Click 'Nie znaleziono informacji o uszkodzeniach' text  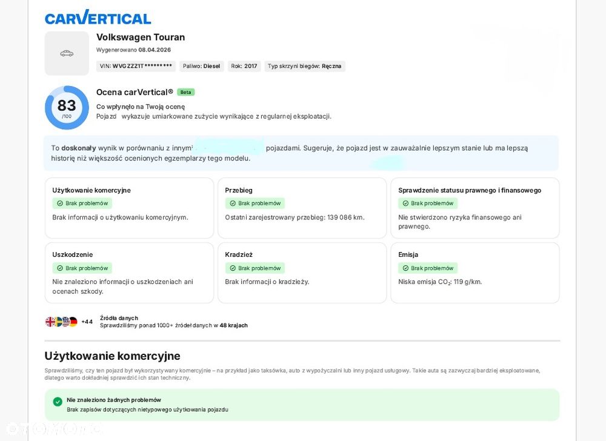(x=122, y=287)
